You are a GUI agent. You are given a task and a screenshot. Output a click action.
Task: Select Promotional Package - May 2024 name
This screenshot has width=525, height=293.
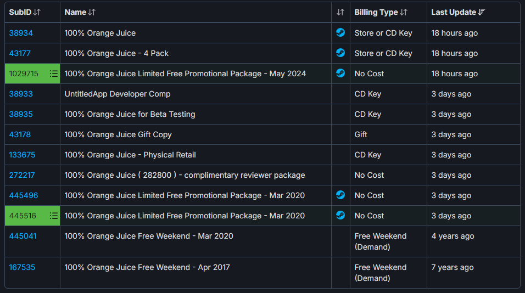185,74
